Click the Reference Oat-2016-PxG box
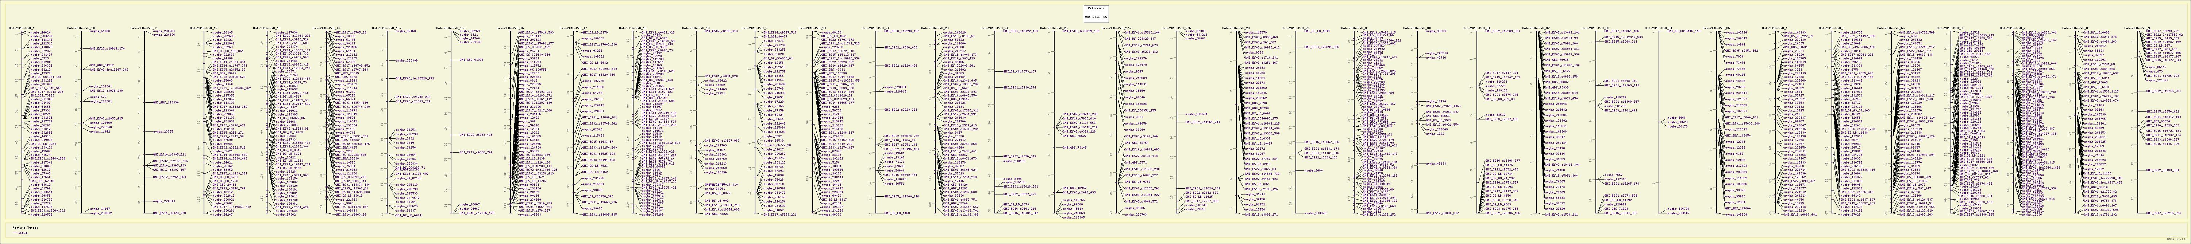The image size is (2191, 244). pos(1095,12)
